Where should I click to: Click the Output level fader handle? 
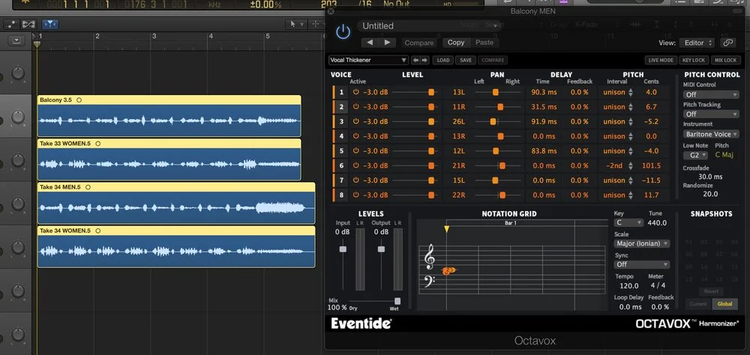pos(381,249)
